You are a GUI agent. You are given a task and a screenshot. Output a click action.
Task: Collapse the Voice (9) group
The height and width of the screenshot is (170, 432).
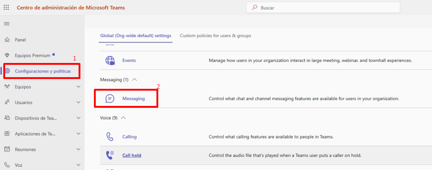point(124,118)
